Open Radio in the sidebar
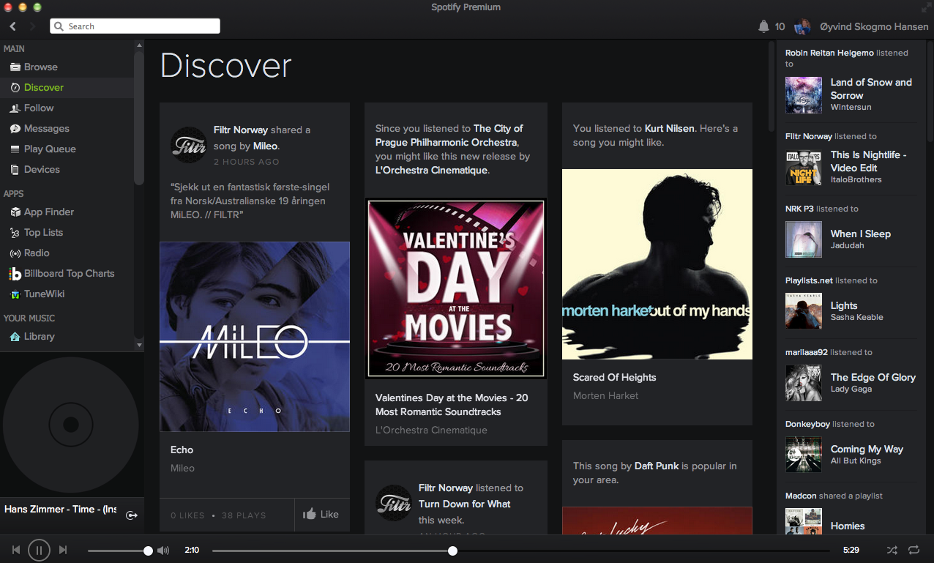This screenshot has width=934, height=563. [37, 253]
